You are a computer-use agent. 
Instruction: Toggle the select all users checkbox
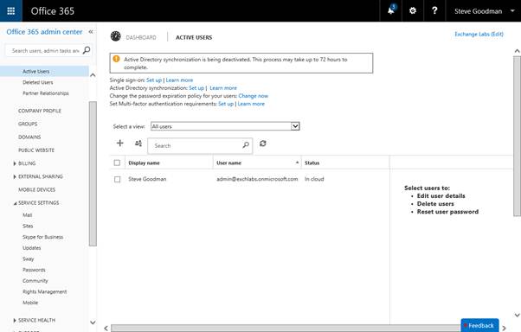point(117,163)
